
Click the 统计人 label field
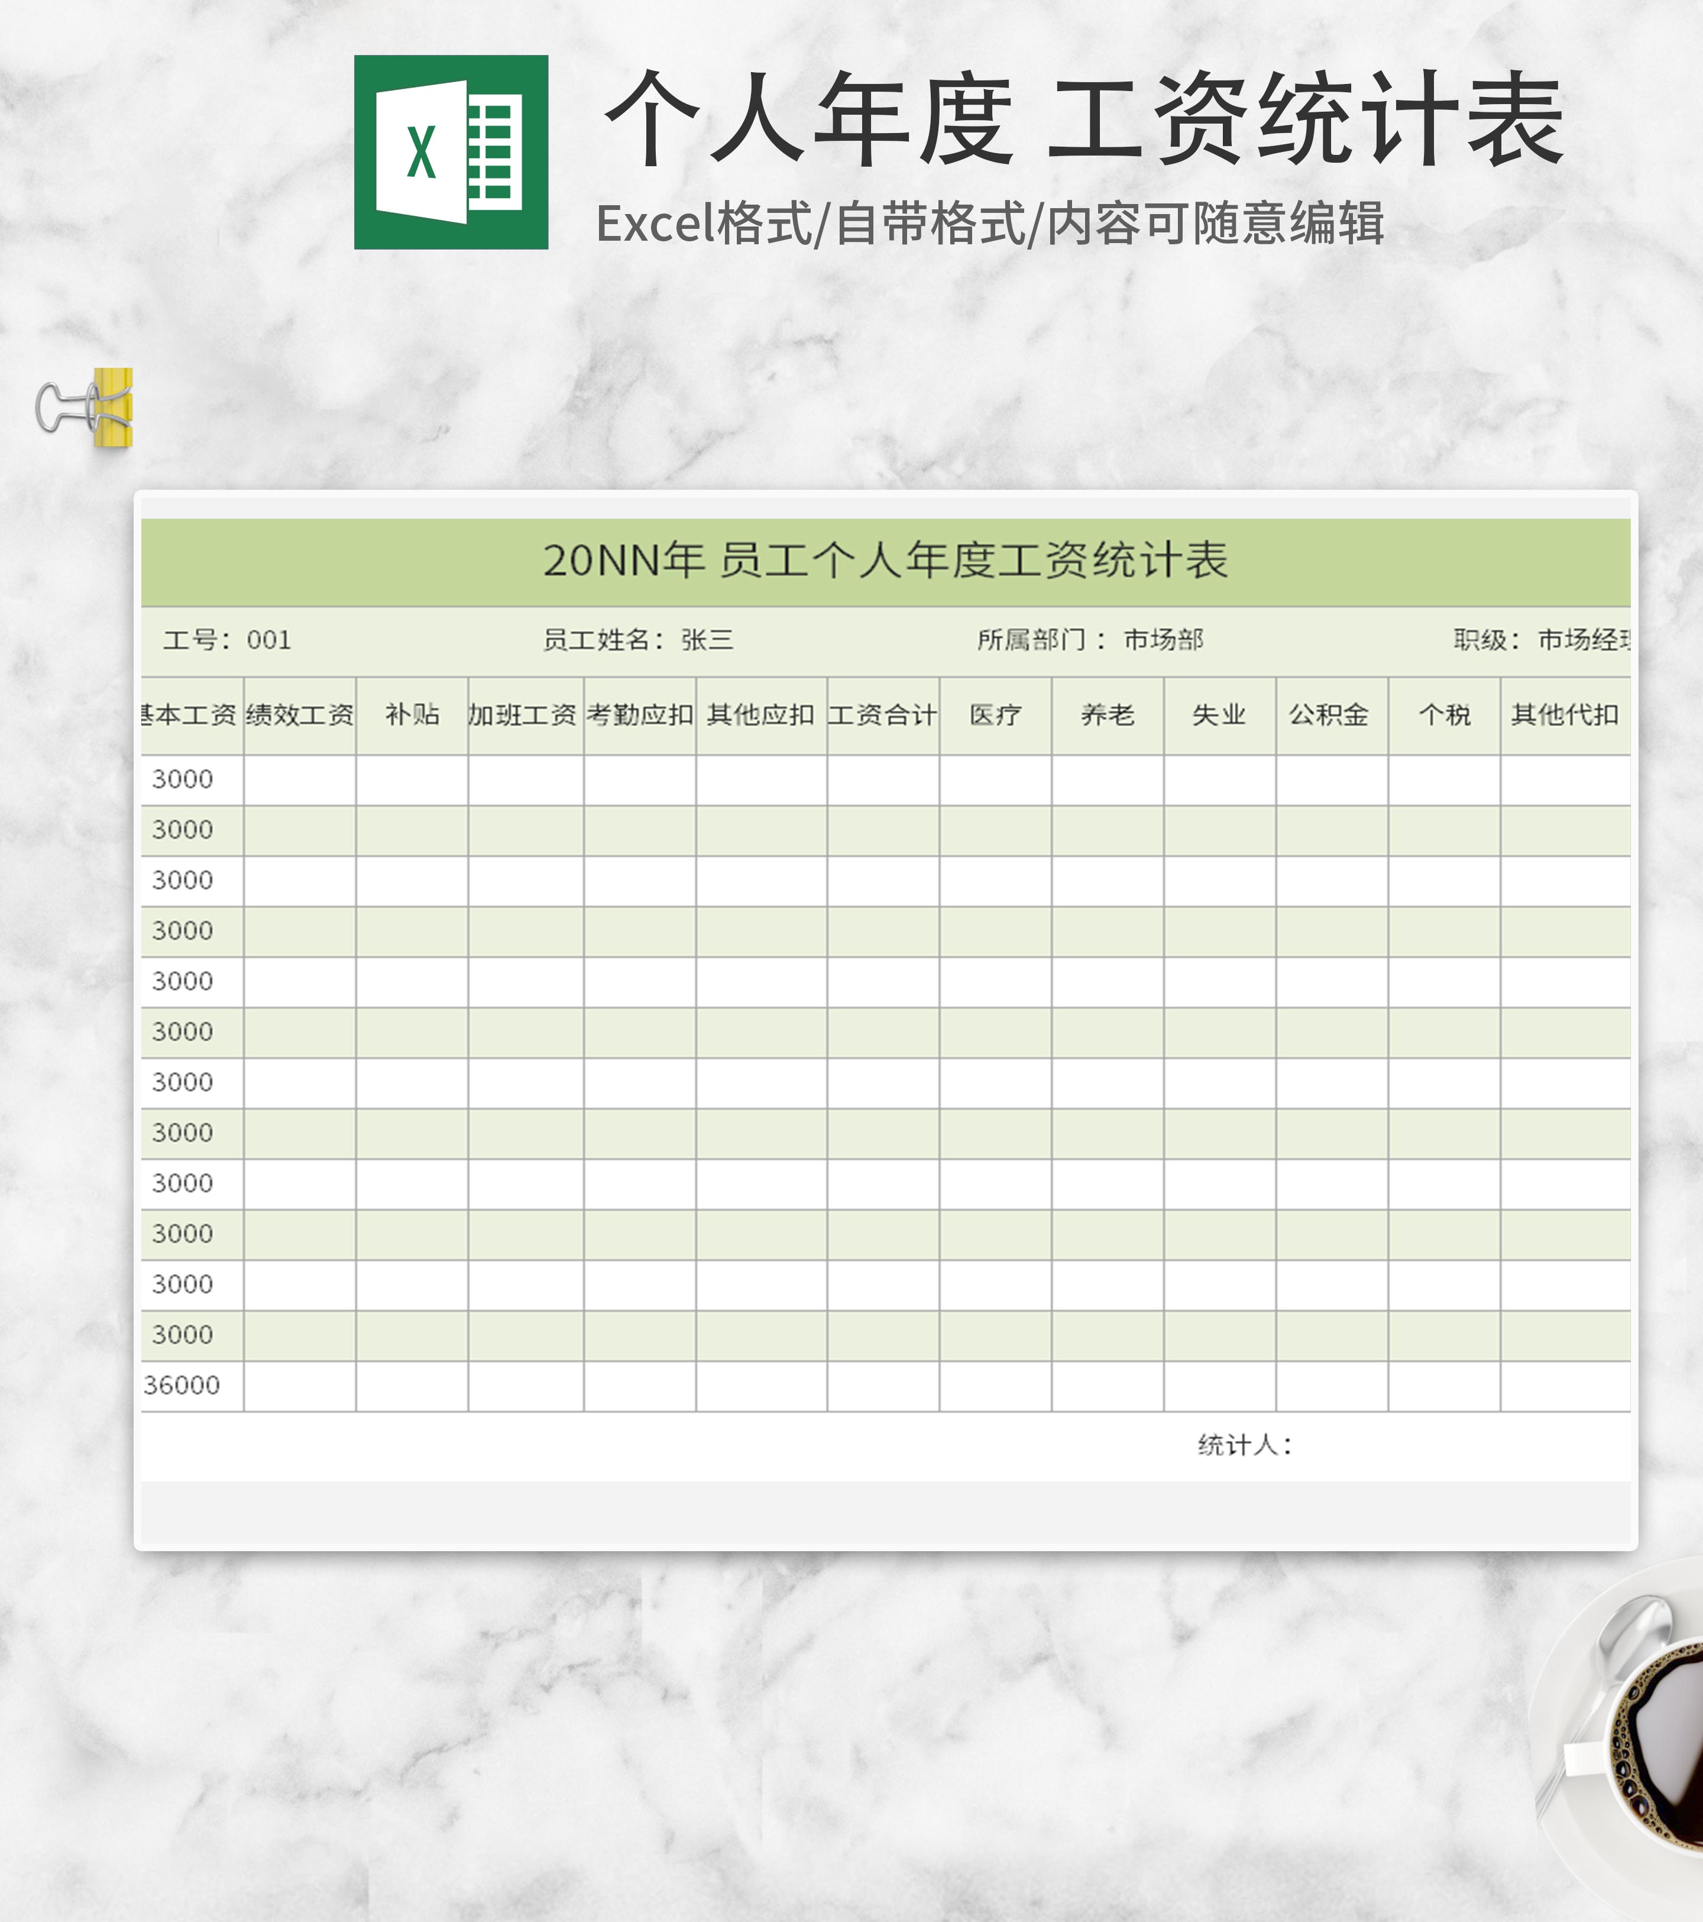coord(1244,1445)
